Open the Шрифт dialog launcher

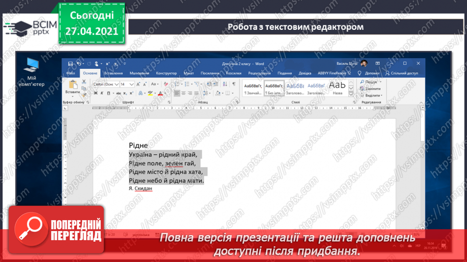coord(169,102)
